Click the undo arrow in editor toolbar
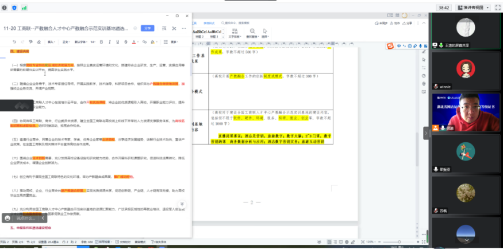Image resolution: width=503 pixels, height=249 pixels. tap(14, 42)
